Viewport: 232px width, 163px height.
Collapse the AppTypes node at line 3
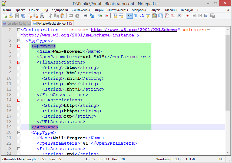pos(19,41)
